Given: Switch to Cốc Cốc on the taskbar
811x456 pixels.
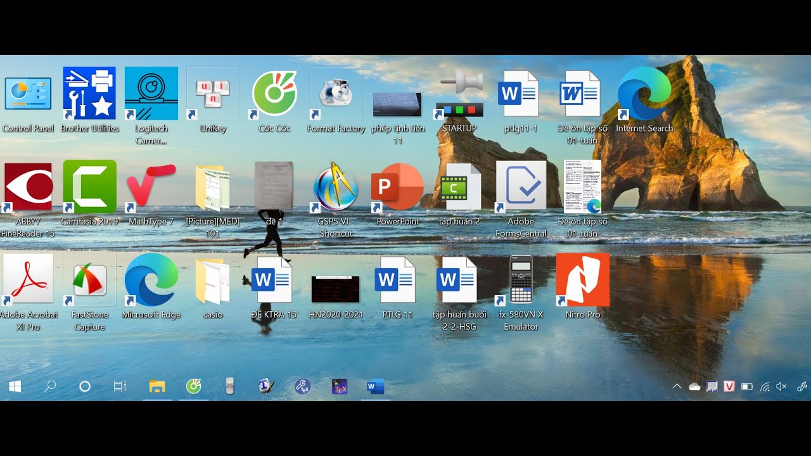Looking at the screenshot, I should click(193, 386).
